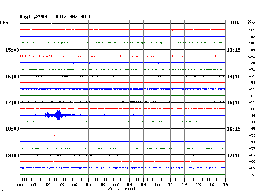Click the DC offset value -121
This screenshot has height=195, width=257.
coord(251,30)
